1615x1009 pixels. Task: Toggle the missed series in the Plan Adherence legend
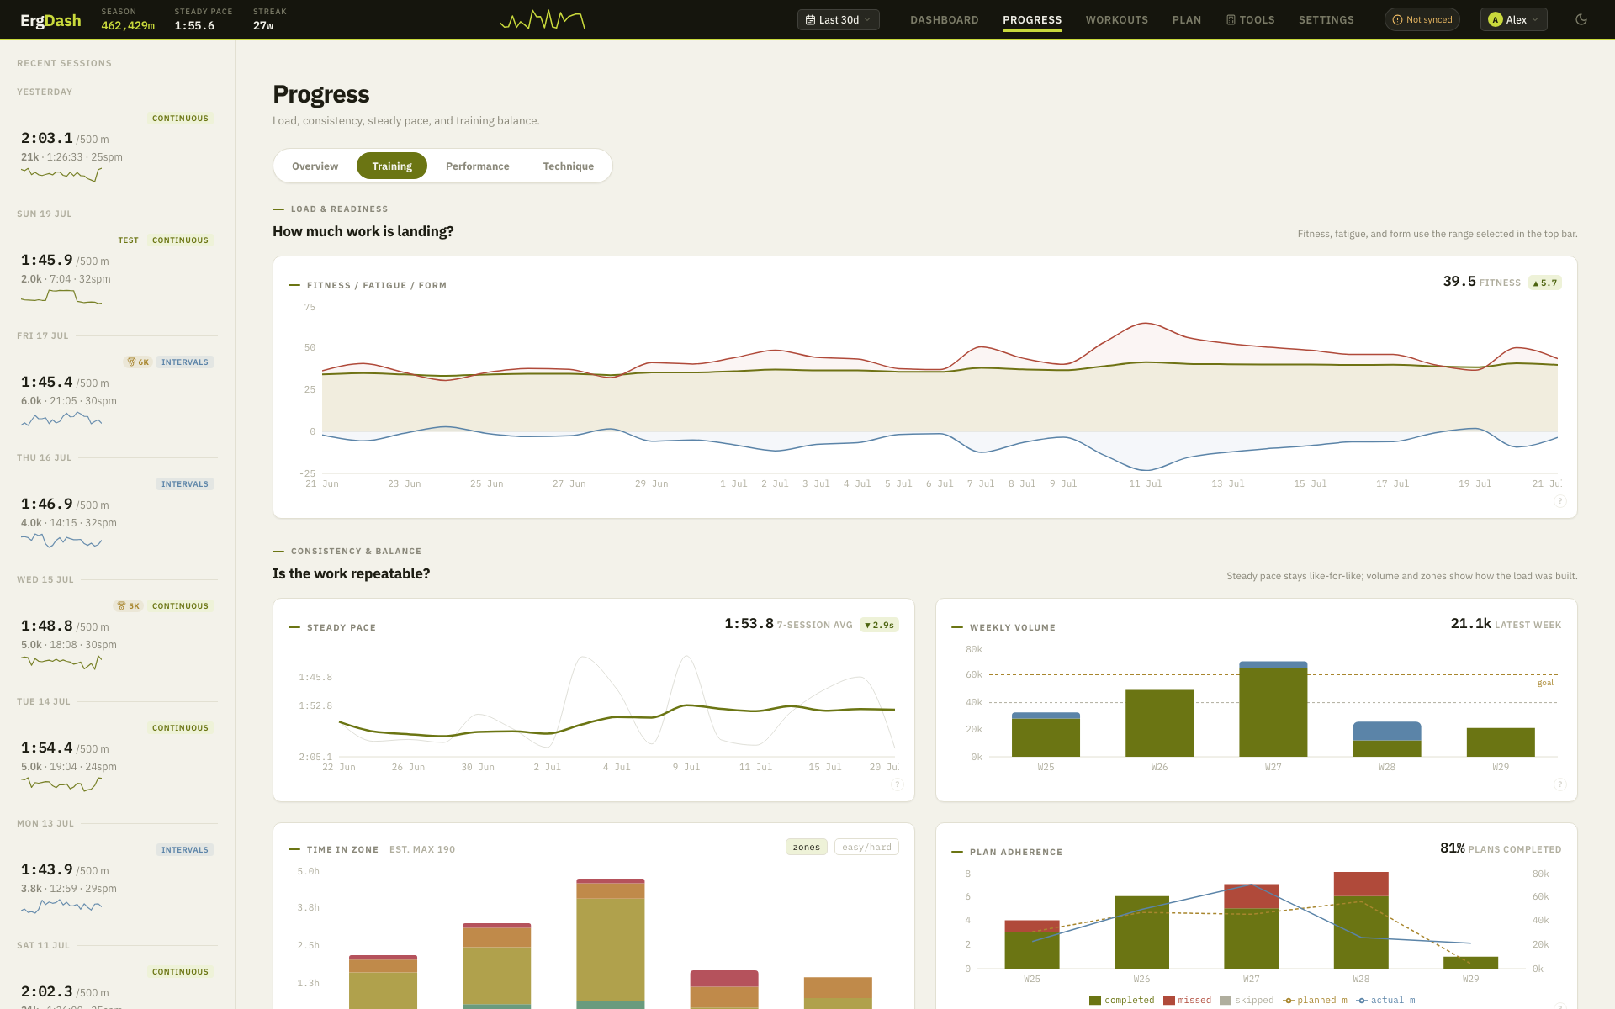tap(1187, 1000)
